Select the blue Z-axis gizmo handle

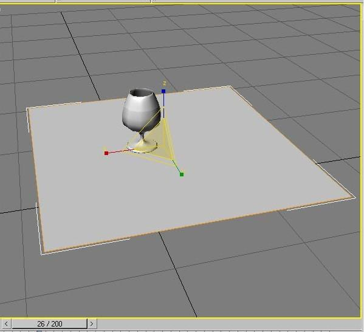pyautogui.click(x=163, y=91)
